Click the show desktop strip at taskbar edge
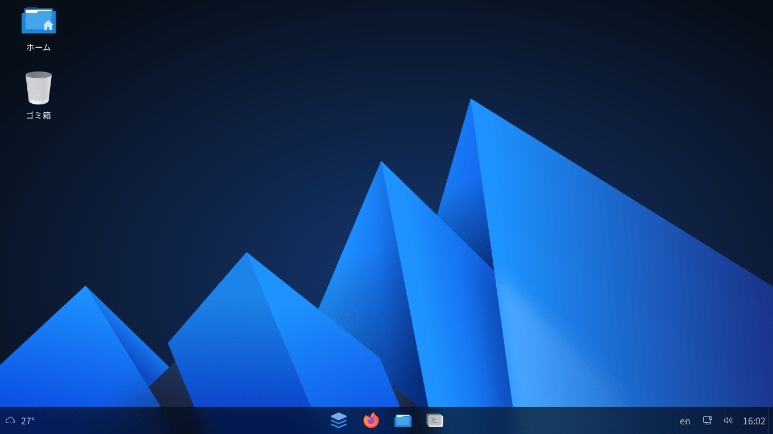The image size is (773, 434). (770, 420)
